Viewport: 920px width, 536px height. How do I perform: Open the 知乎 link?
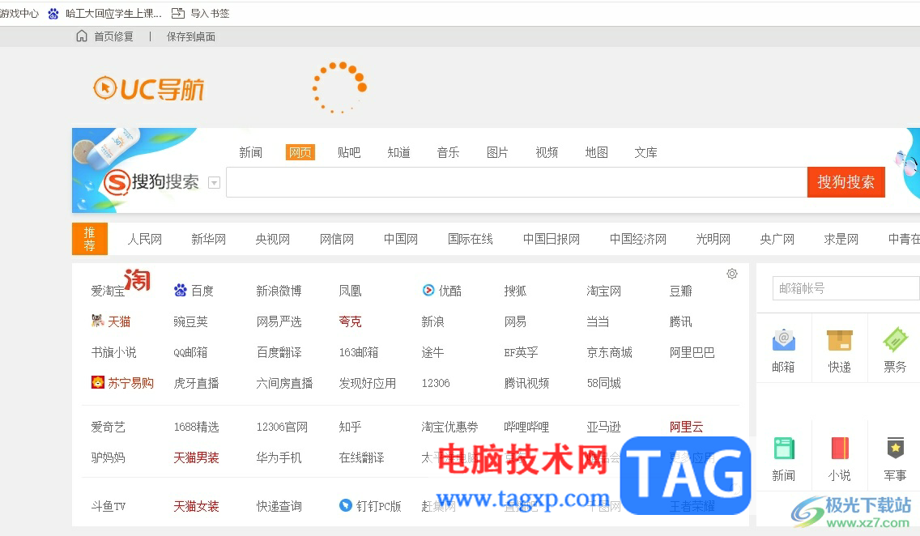tap(351, 427)
